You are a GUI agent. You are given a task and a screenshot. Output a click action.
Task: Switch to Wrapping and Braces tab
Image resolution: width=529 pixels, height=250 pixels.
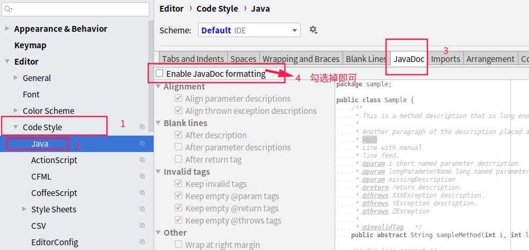click(x=301, y=59)
